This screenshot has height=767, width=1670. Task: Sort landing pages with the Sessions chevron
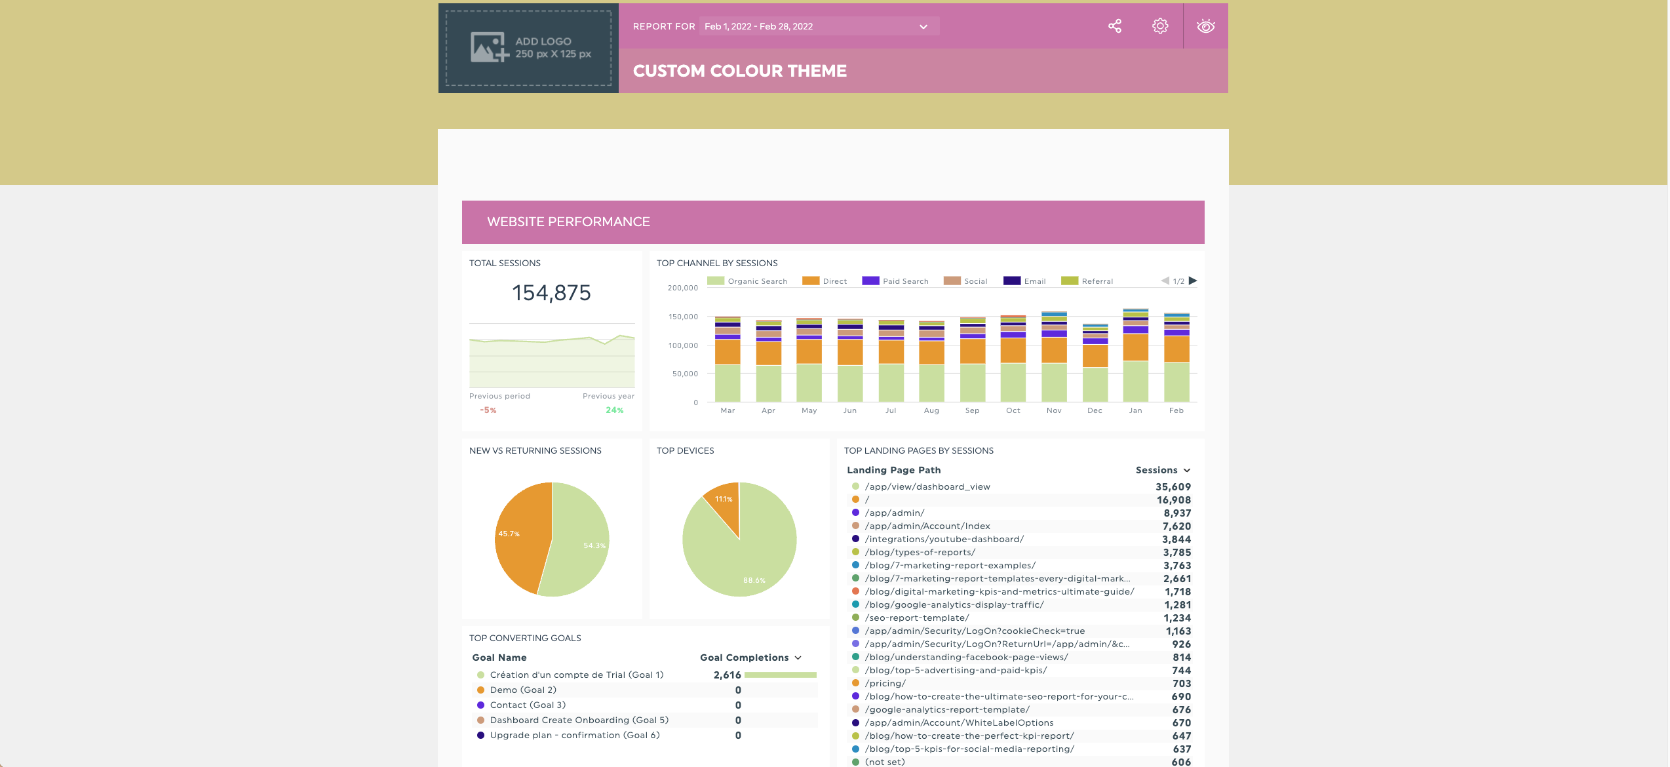click(x=1187, y=470)
